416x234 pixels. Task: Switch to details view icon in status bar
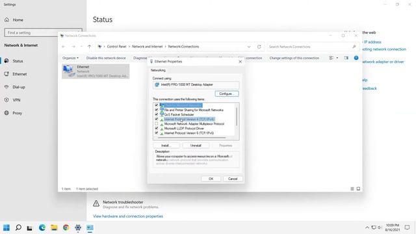pos(352,189)
